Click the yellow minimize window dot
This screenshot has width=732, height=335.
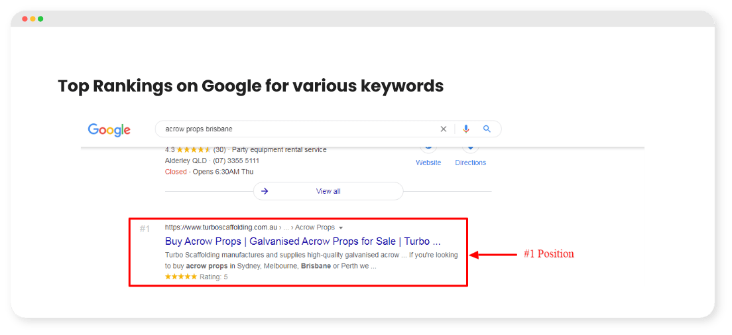(32, 19)
